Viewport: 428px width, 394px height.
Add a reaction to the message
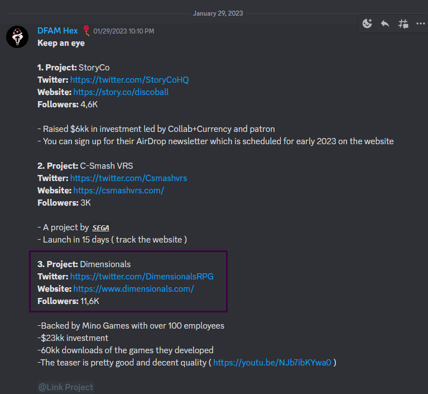[367, 24]
